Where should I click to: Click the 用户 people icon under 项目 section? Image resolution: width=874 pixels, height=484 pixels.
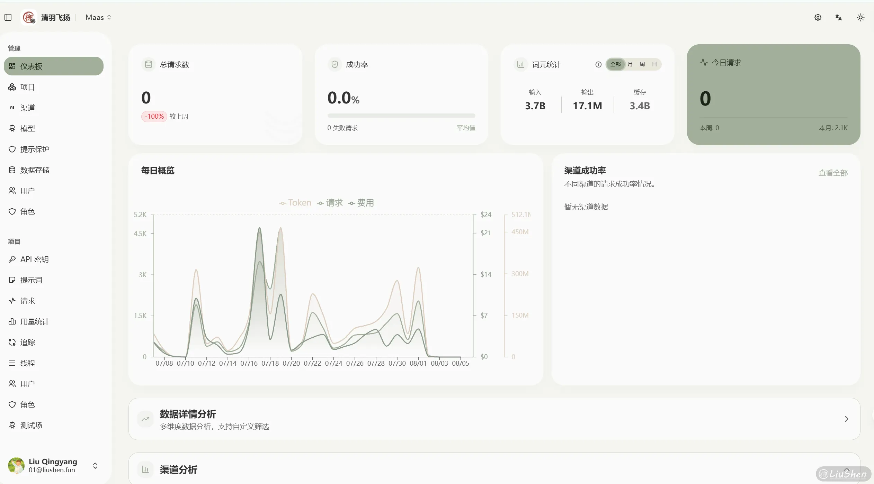coord(12,384)
